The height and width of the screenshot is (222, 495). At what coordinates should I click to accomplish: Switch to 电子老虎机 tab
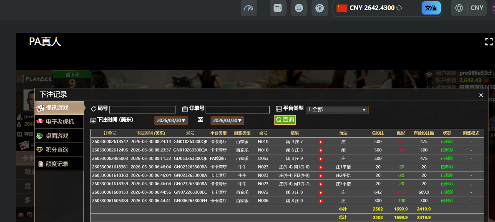click(x=59, y=121)
